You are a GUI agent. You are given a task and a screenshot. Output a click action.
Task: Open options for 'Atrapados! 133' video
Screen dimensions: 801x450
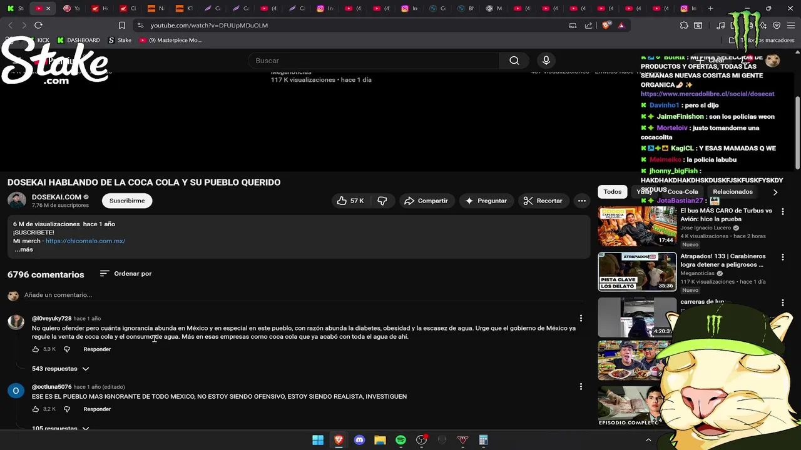(782, 257)
